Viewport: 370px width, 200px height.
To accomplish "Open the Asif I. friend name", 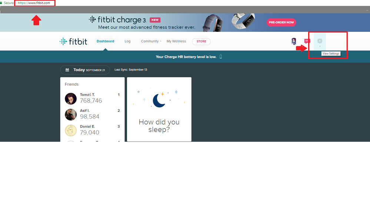I will tap(85, 111).
